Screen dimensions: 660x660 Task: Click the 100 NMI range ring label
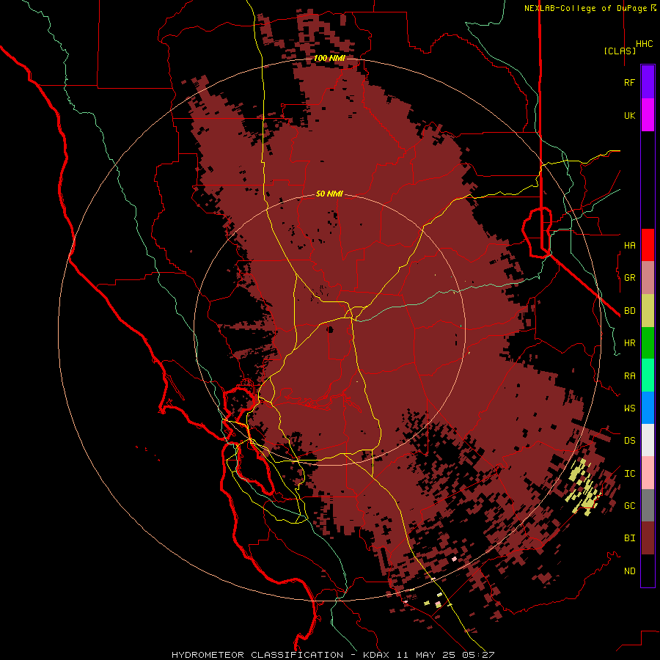coord(329,58)
